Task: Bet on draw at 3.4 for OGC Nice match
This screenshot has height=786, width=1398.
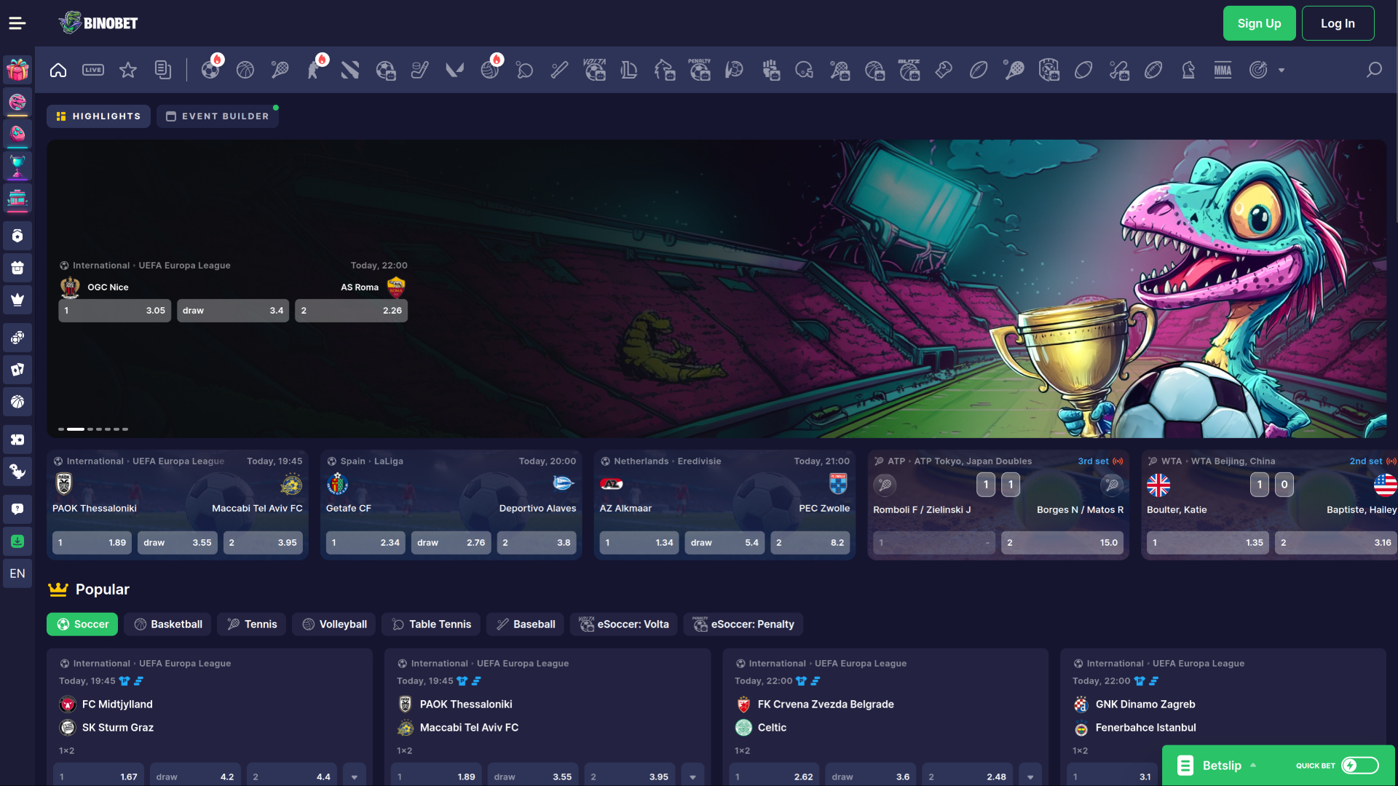Action: coord(232,310)
